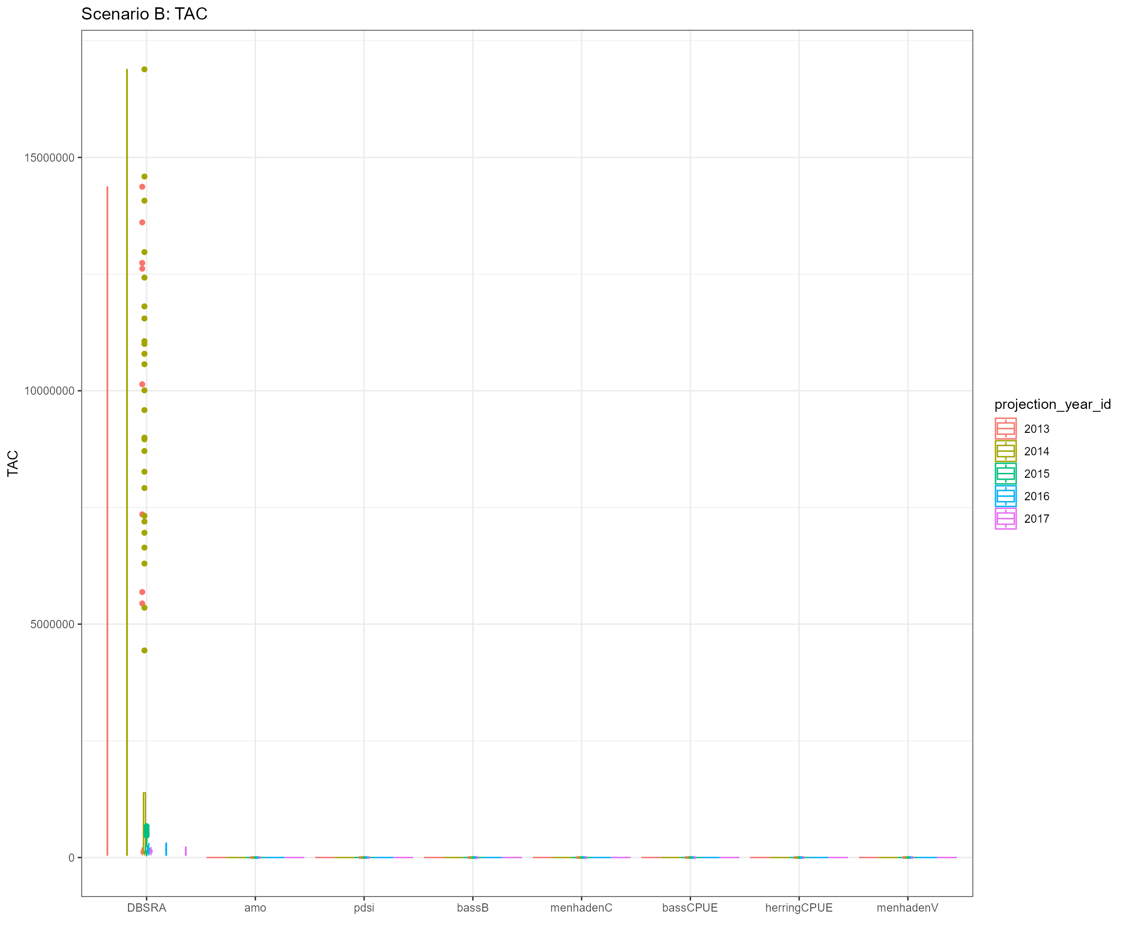Click the 2015 legend boxplot key
The height and width of the screenshot is (938, 1126).
[1005, 474]
